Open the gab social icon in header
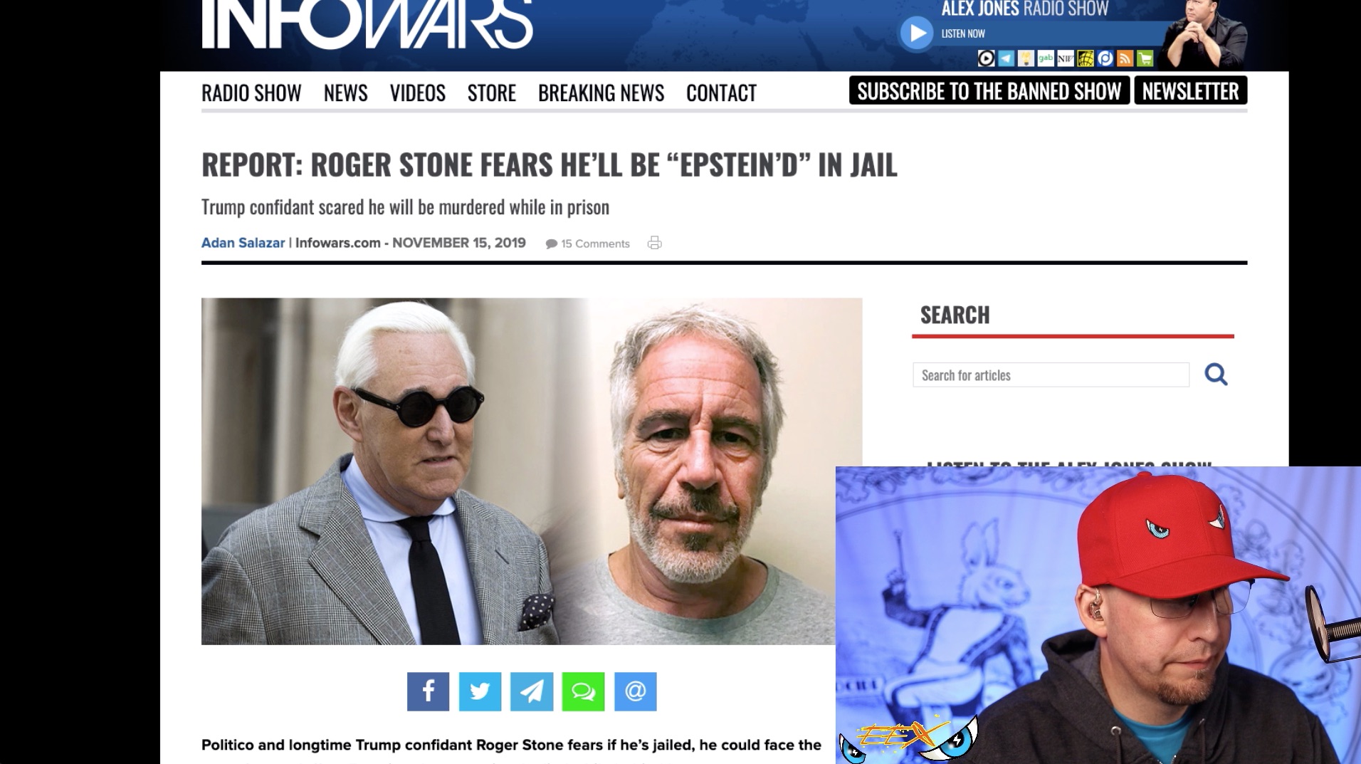Image resolution: width=1361 pixels, height=764 pixels. [1045, 58]
